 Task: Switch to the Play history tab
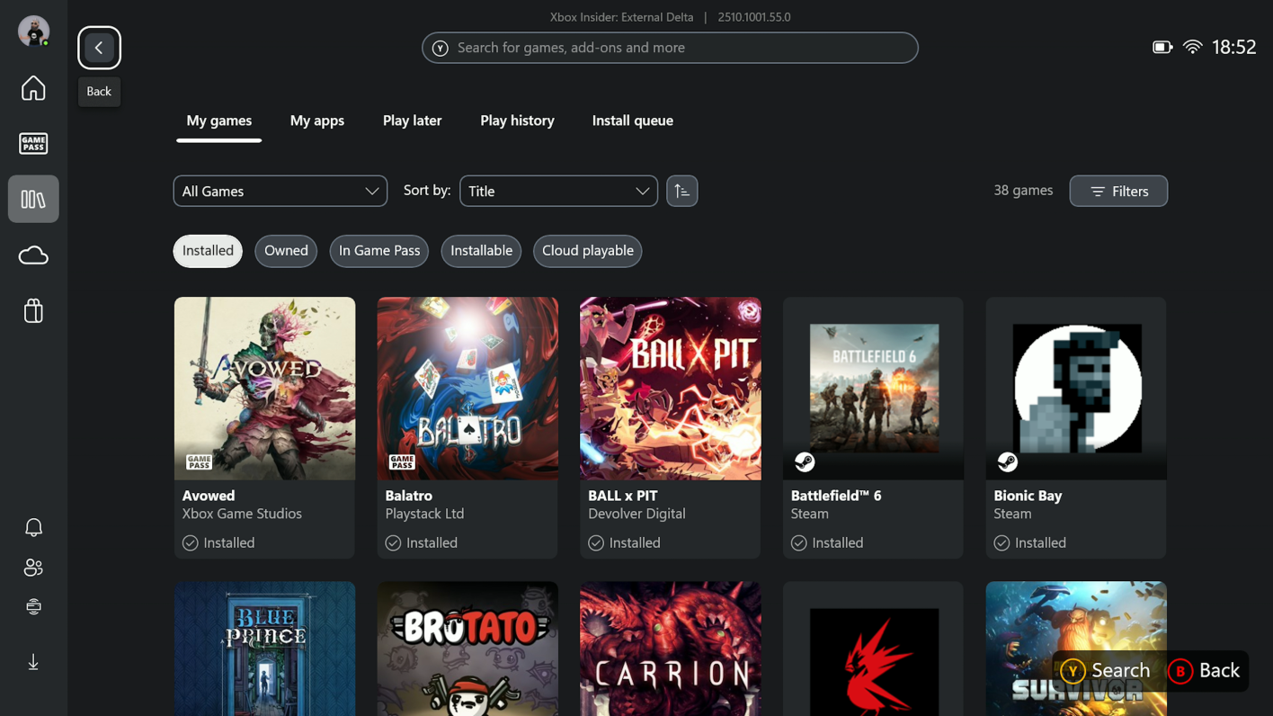click(517, 121)
